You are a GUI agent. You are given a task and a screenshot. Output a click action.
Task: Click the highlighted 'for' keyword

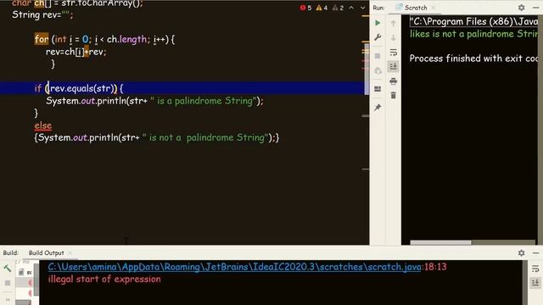tap(42, 39)
